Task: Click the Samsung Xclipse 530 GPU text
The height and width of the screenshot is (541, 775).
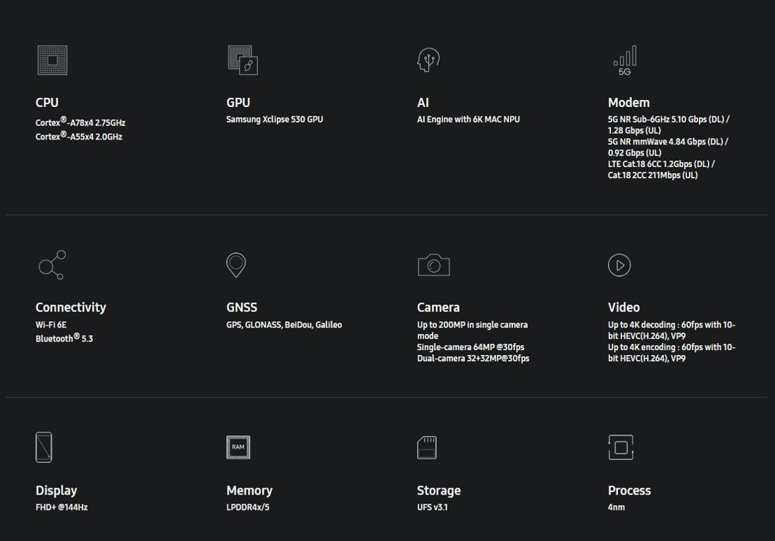Action: [x=274, y=119]
